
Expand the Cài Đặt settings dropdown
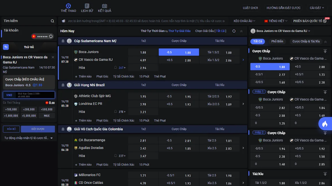[317, 8]
